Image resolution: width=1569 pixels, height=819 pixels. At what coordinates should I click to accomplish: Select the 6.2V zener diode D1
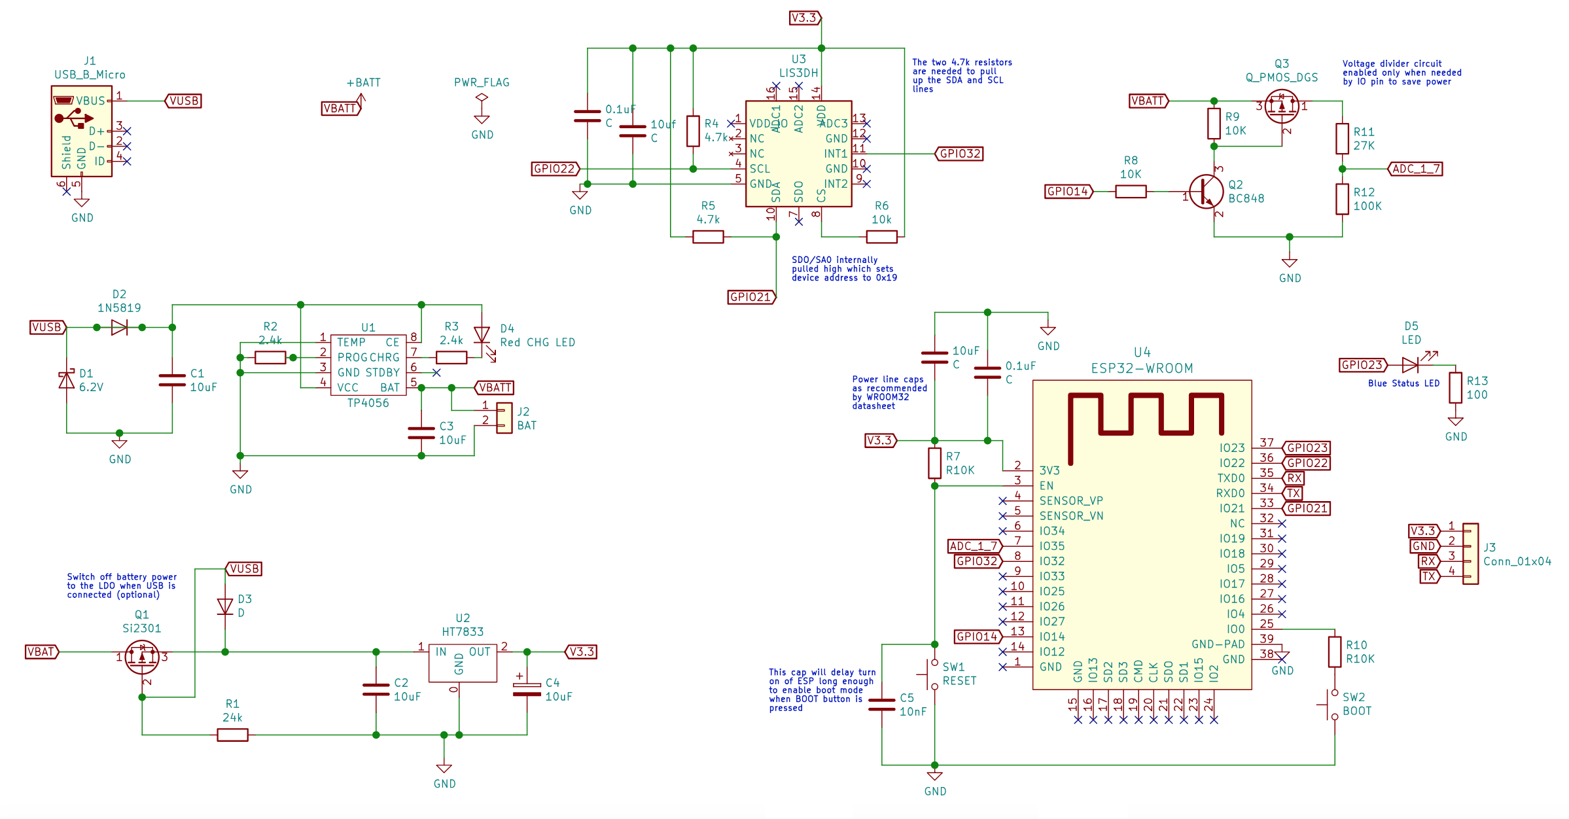click(66, 379)
